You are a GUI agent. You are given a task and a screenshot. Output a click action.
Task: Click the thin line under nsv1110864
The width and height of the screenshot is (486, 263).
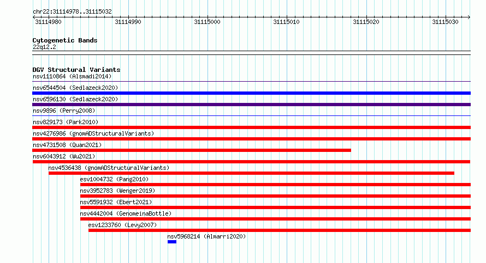pos(251,81)
